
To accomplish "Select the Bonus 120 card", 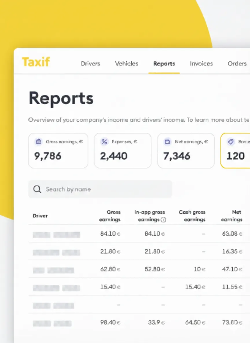I will (236, 151).
